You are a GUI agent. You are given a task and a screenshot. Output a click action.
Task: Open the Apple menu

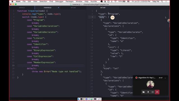tap(12, 1)
